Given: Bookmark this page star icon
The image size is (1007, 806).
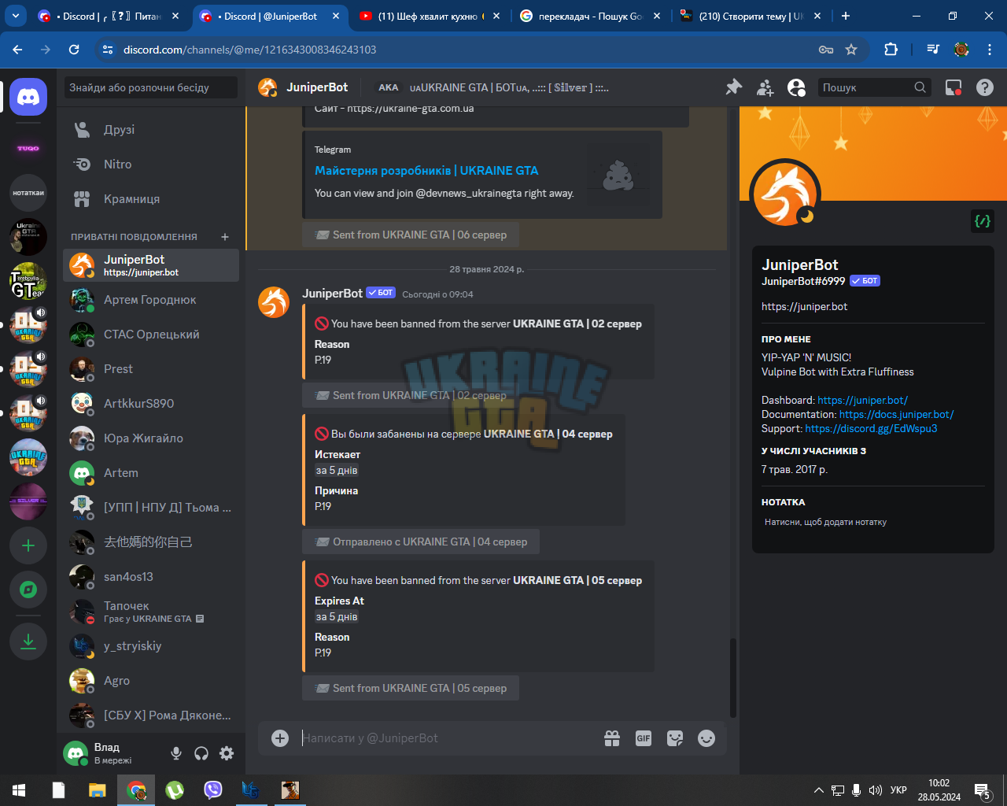Looking at the screenshot, I should (851, 50).
